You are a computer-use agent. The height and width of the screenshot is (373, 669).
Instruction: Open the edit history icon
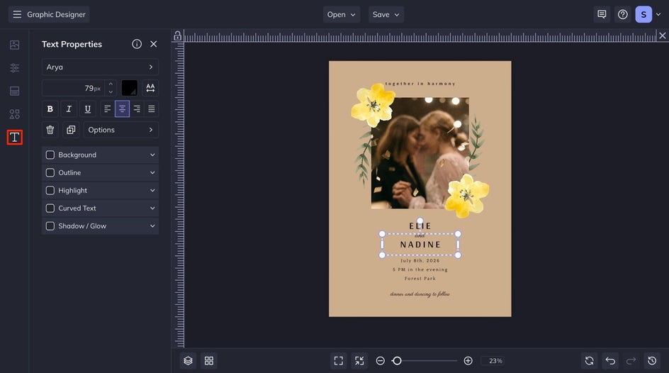pos(652,361)
